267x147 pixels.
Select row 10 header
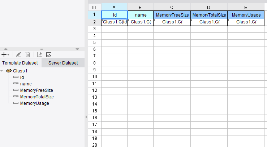[95, 77]
